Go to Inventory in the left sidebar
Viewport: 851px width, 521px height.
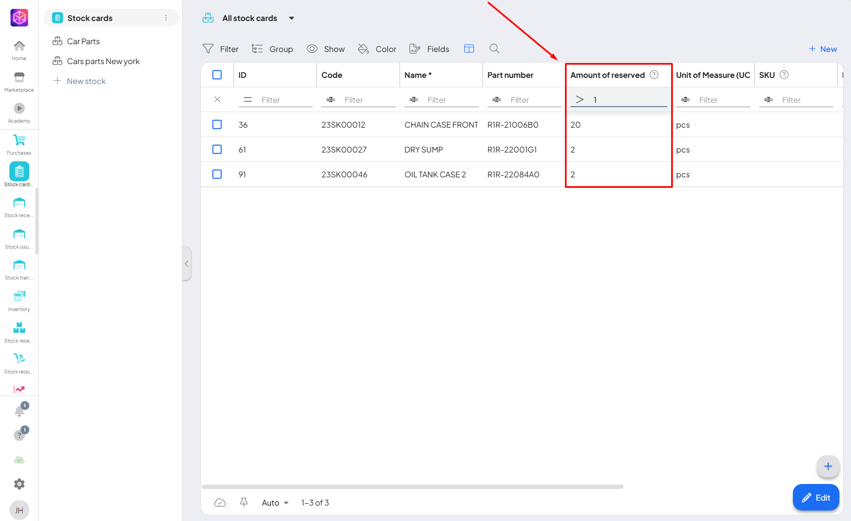point(19,301)
